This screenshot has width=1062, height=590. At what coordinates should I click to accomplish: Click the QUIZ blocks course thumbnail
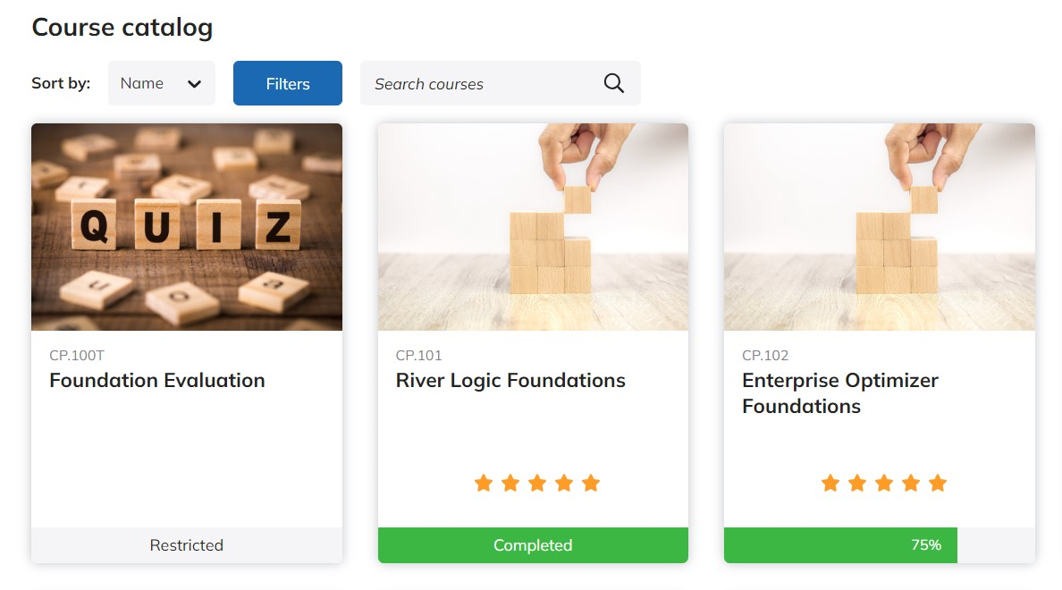point(187,227)
